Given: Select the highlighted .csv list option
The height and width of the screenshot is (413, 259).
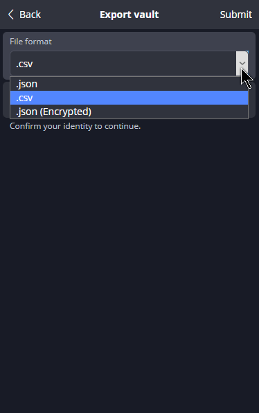Looking at the screenshot, I should click(x=129, y=98).
